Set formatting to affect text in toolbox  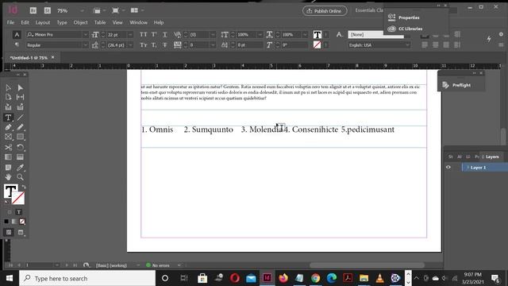[x=19, y=212]
